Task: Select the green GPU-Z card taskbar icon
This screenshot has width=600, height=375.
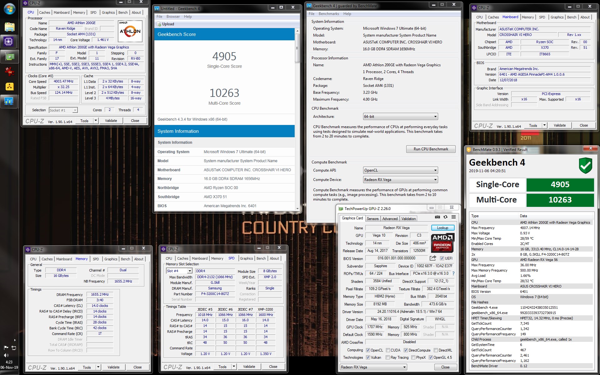Action: 9,57
